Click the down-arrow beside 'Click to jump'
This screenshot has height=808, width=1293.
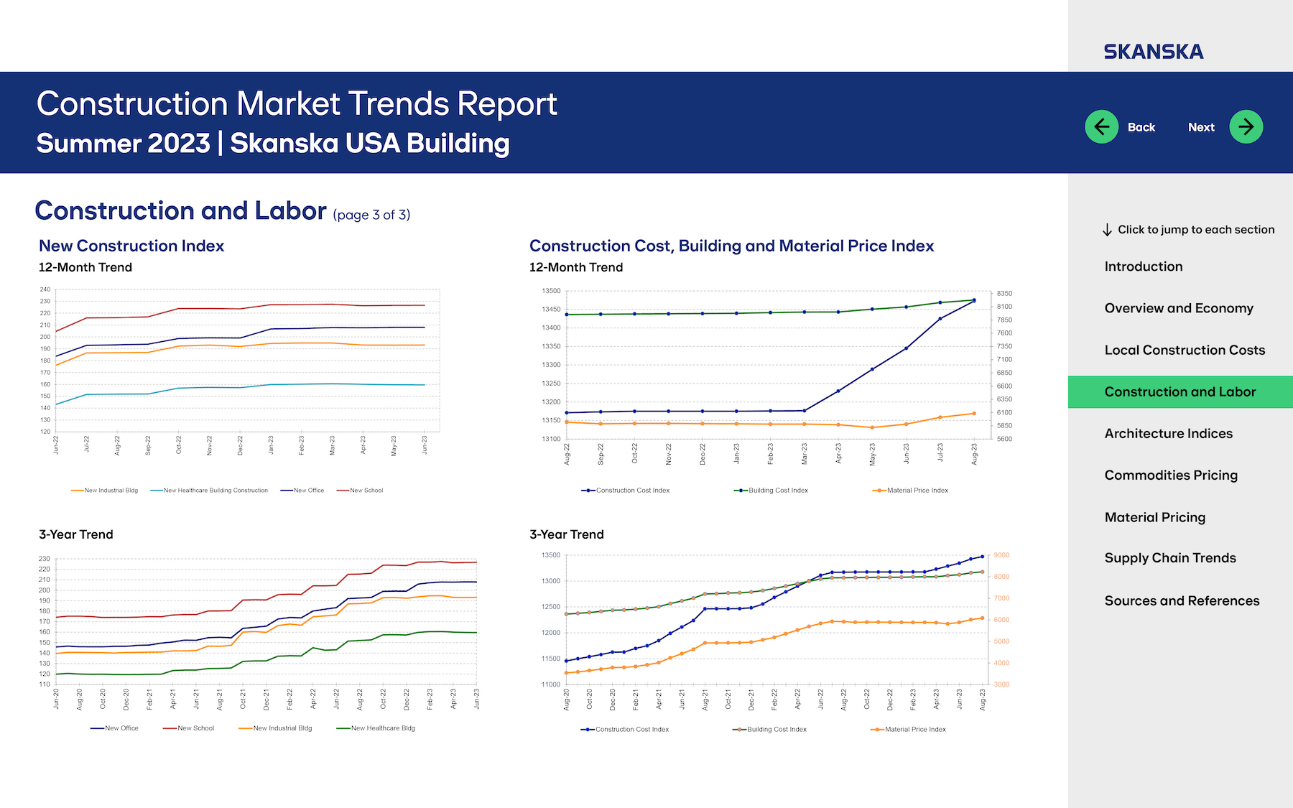click(x=1107, y=230)
